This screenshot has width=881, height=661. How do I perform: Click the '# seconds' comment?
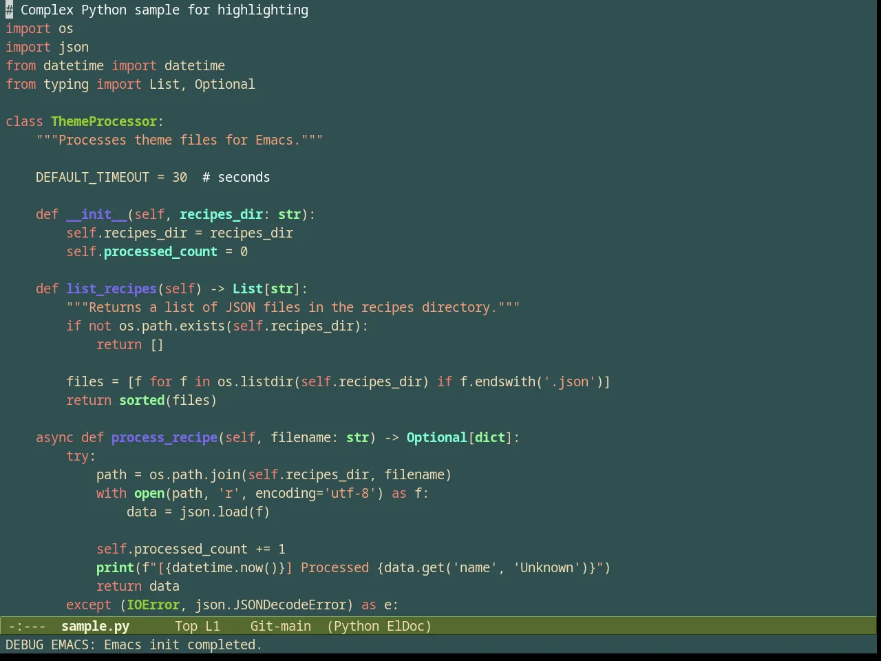[x=236, y=177]
